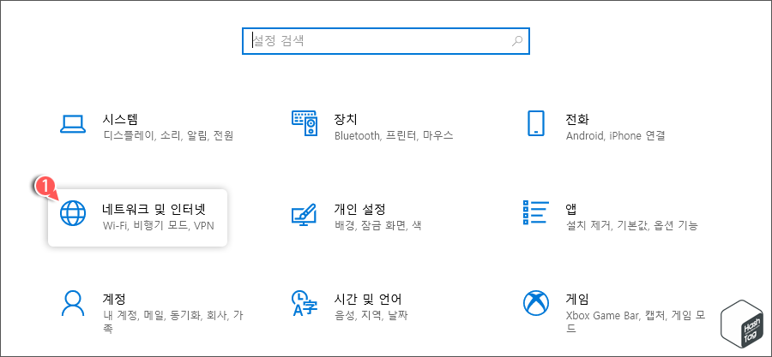Click text '설치 제거, 기본값, 옵션 기능'
Viewport: 772px width, 357px height.
(631, 226)
